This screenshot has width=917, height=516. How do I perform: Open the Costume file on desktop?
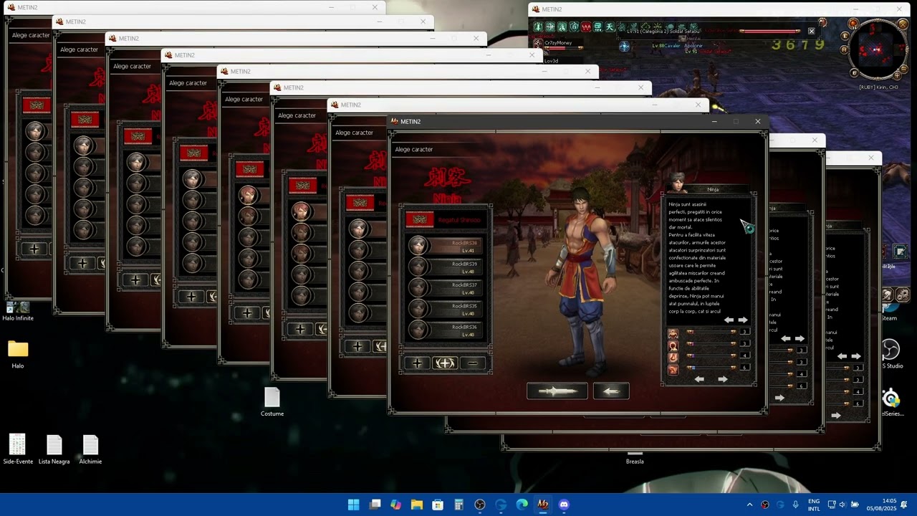pos(272,402)
